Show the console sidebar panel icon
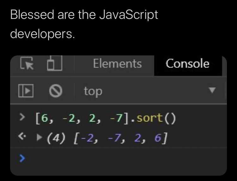Viewport: 237px width, 181px height. tap(26, 91)
